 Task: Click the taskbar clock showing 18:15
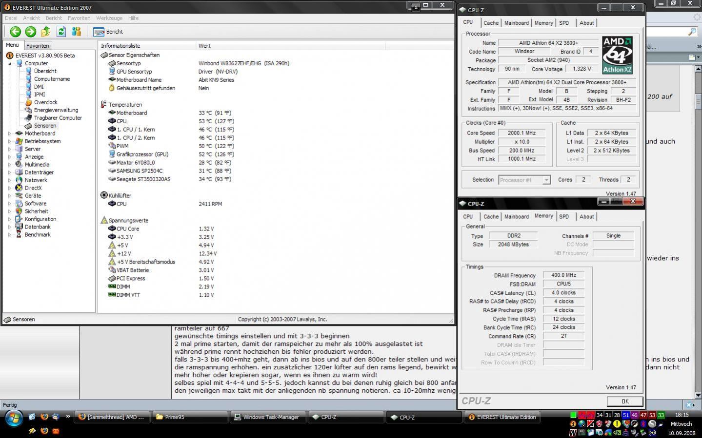[x=682, y=415]
